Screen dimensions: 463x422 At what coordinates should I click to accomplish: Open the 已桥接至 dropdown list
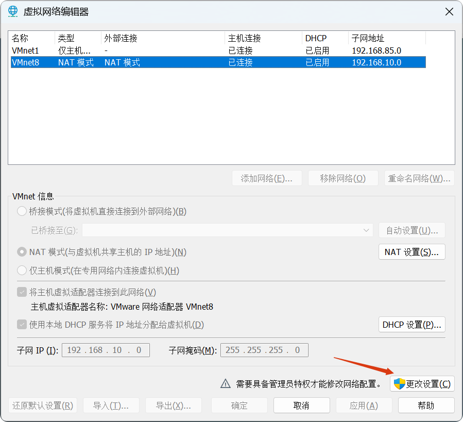227,230
